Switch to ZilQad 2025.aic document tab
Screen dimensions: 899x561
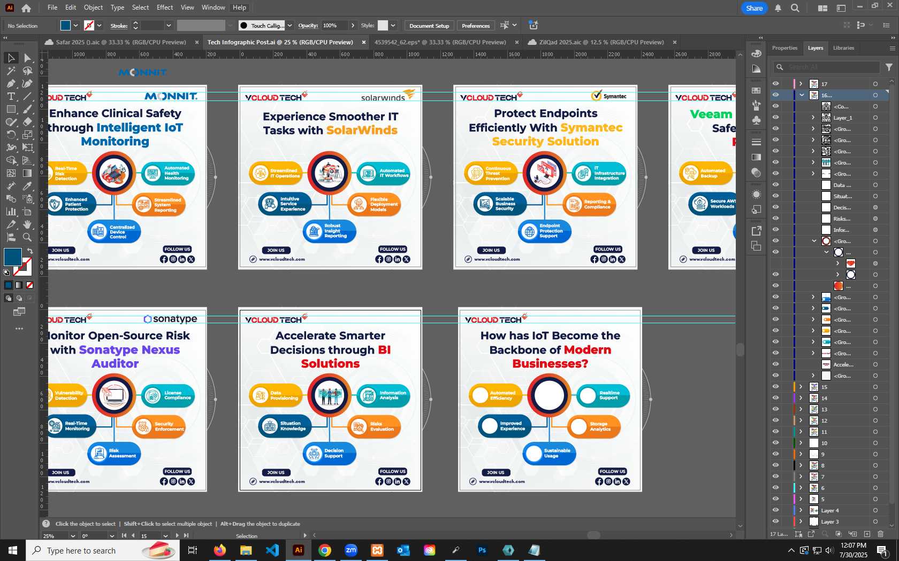point(601,42)
